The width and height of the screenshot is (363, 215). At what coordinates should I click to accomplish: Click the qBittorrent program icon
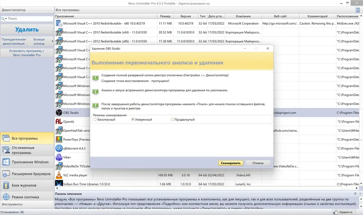[x=59, y=148]
